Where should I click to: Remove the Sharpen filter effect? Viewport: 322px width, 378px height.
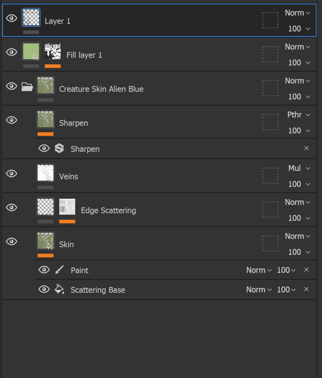306,148
